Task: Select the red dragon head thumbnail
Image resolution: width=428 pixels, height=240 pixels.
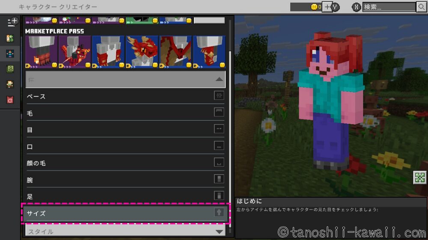Action: point(142,51)
